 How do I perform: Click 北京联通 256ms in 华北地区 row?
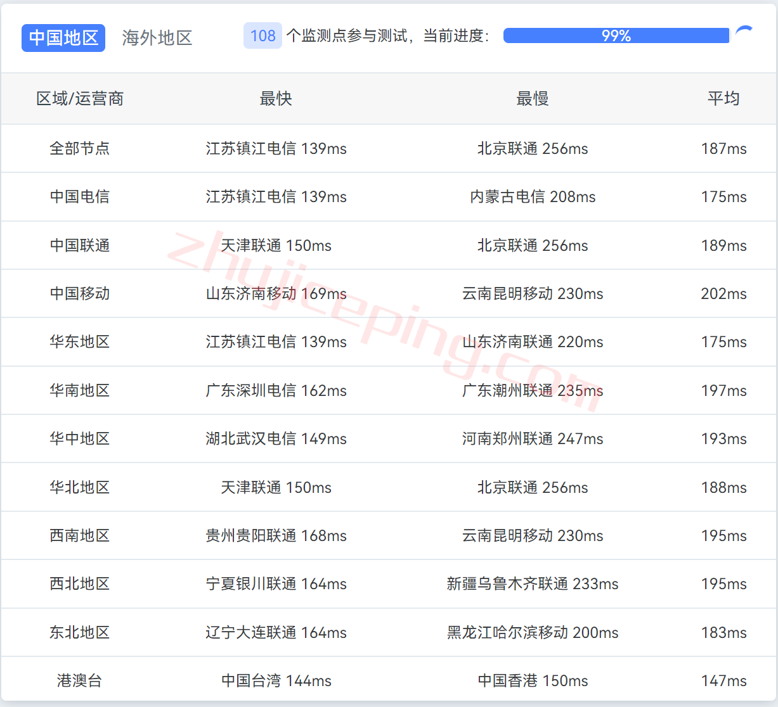pos(533,487)
